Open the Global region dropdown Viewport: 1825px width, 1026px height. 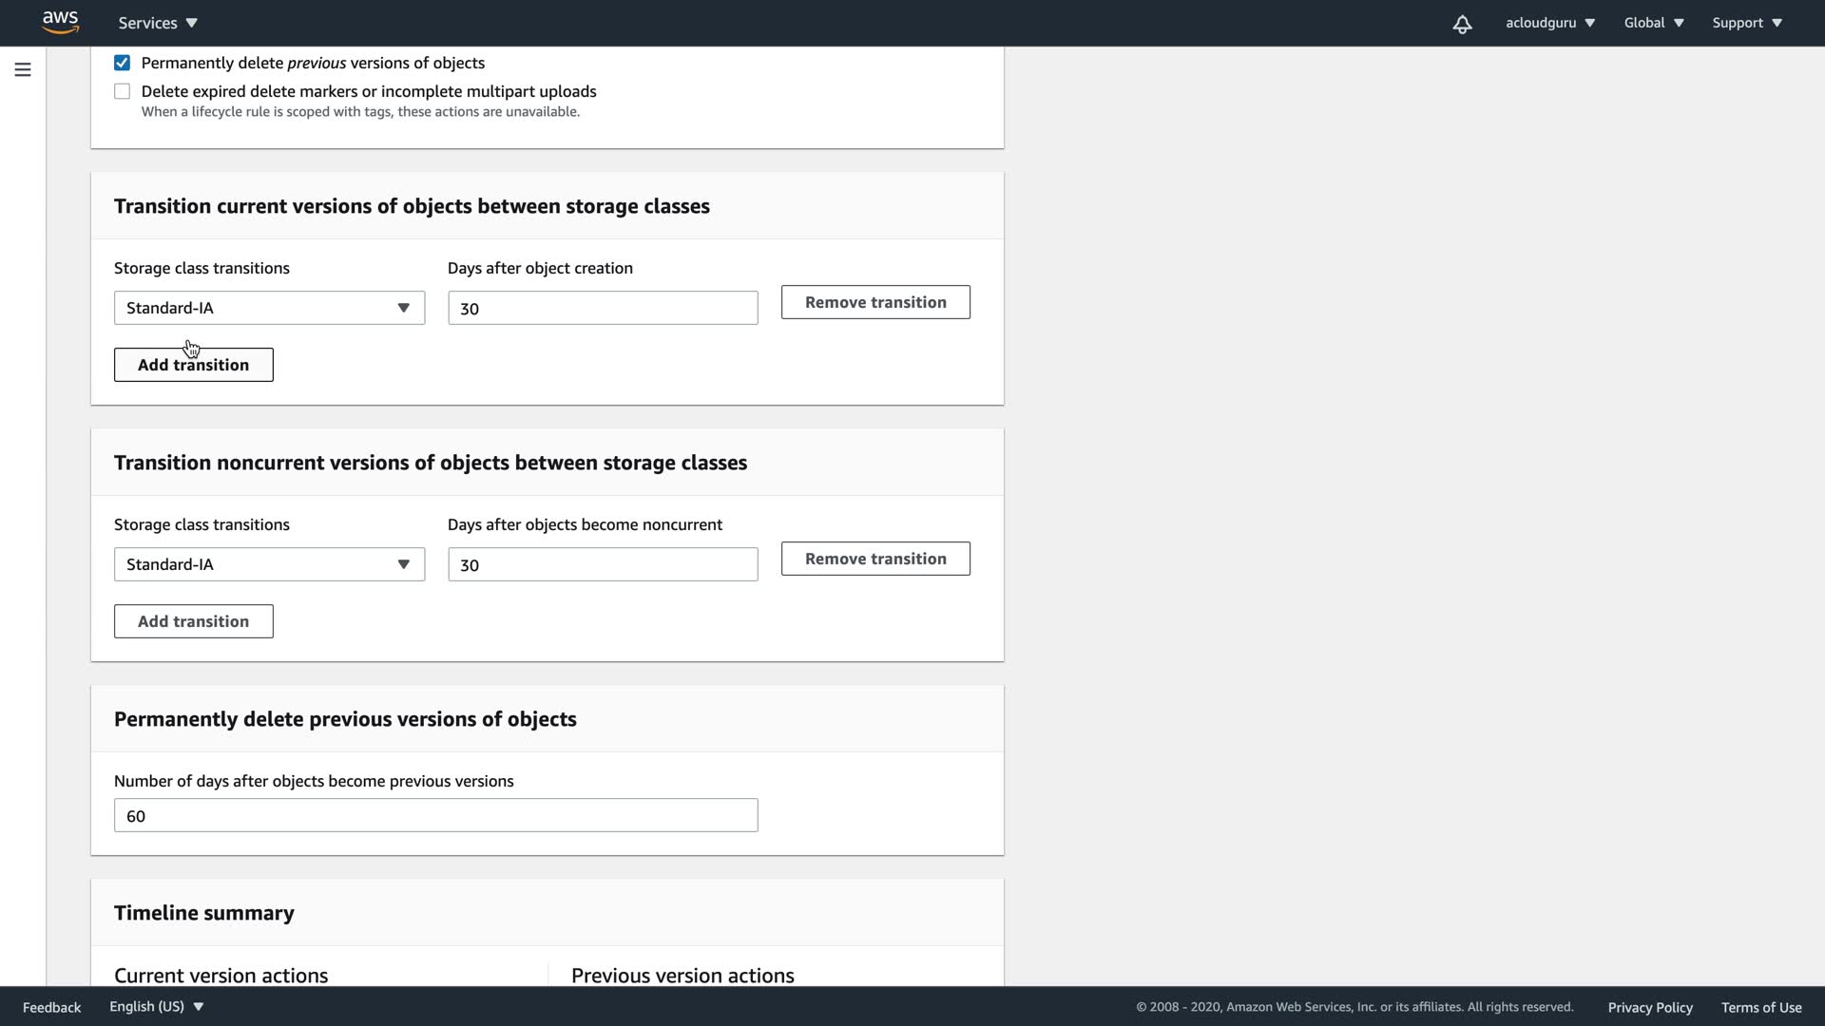pyautogui.click(x=1653, y=23)
